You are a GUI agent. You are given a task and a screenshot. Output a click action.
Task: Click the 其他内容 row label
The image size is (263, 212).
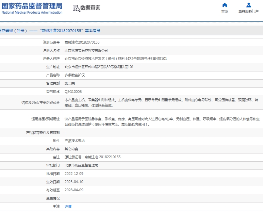click(x=53, y=149)
